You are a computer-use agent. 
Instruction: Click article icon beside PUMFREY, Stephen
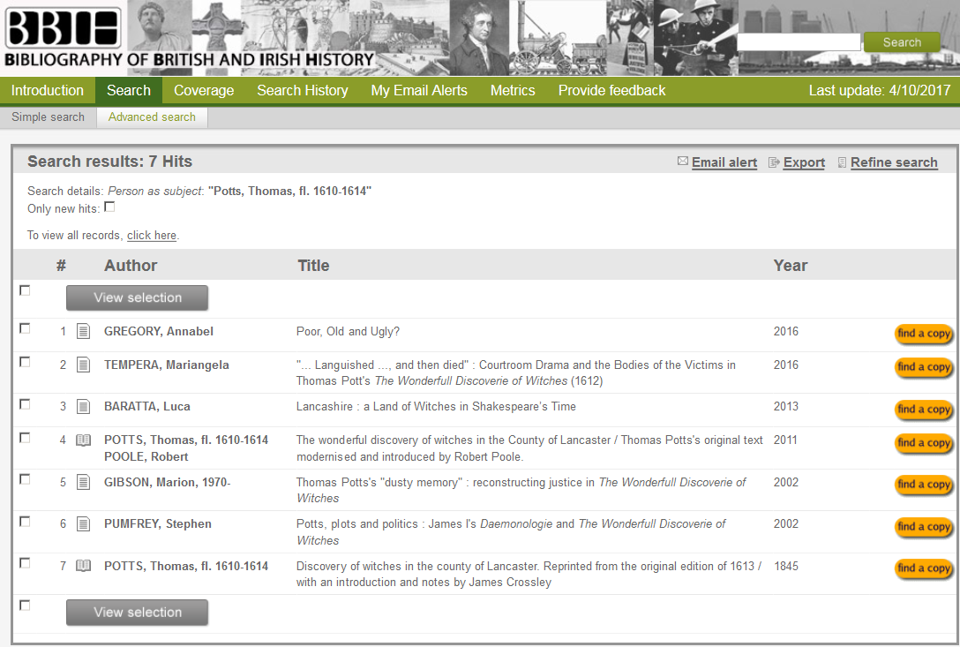(x=83, y=523)
